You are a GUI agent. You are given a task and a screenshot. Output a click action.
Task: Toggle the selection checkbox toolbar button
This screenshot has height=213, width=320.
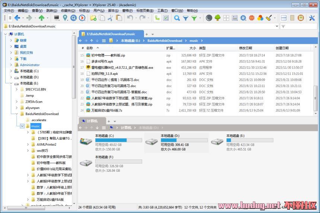coord(166,18)
